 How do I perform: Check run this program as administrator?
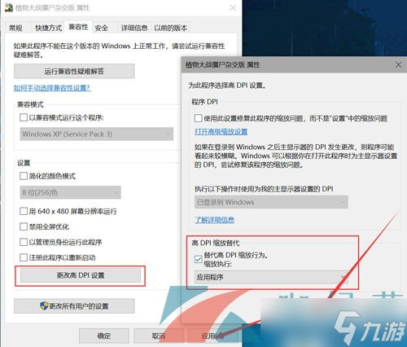point(24,242)
